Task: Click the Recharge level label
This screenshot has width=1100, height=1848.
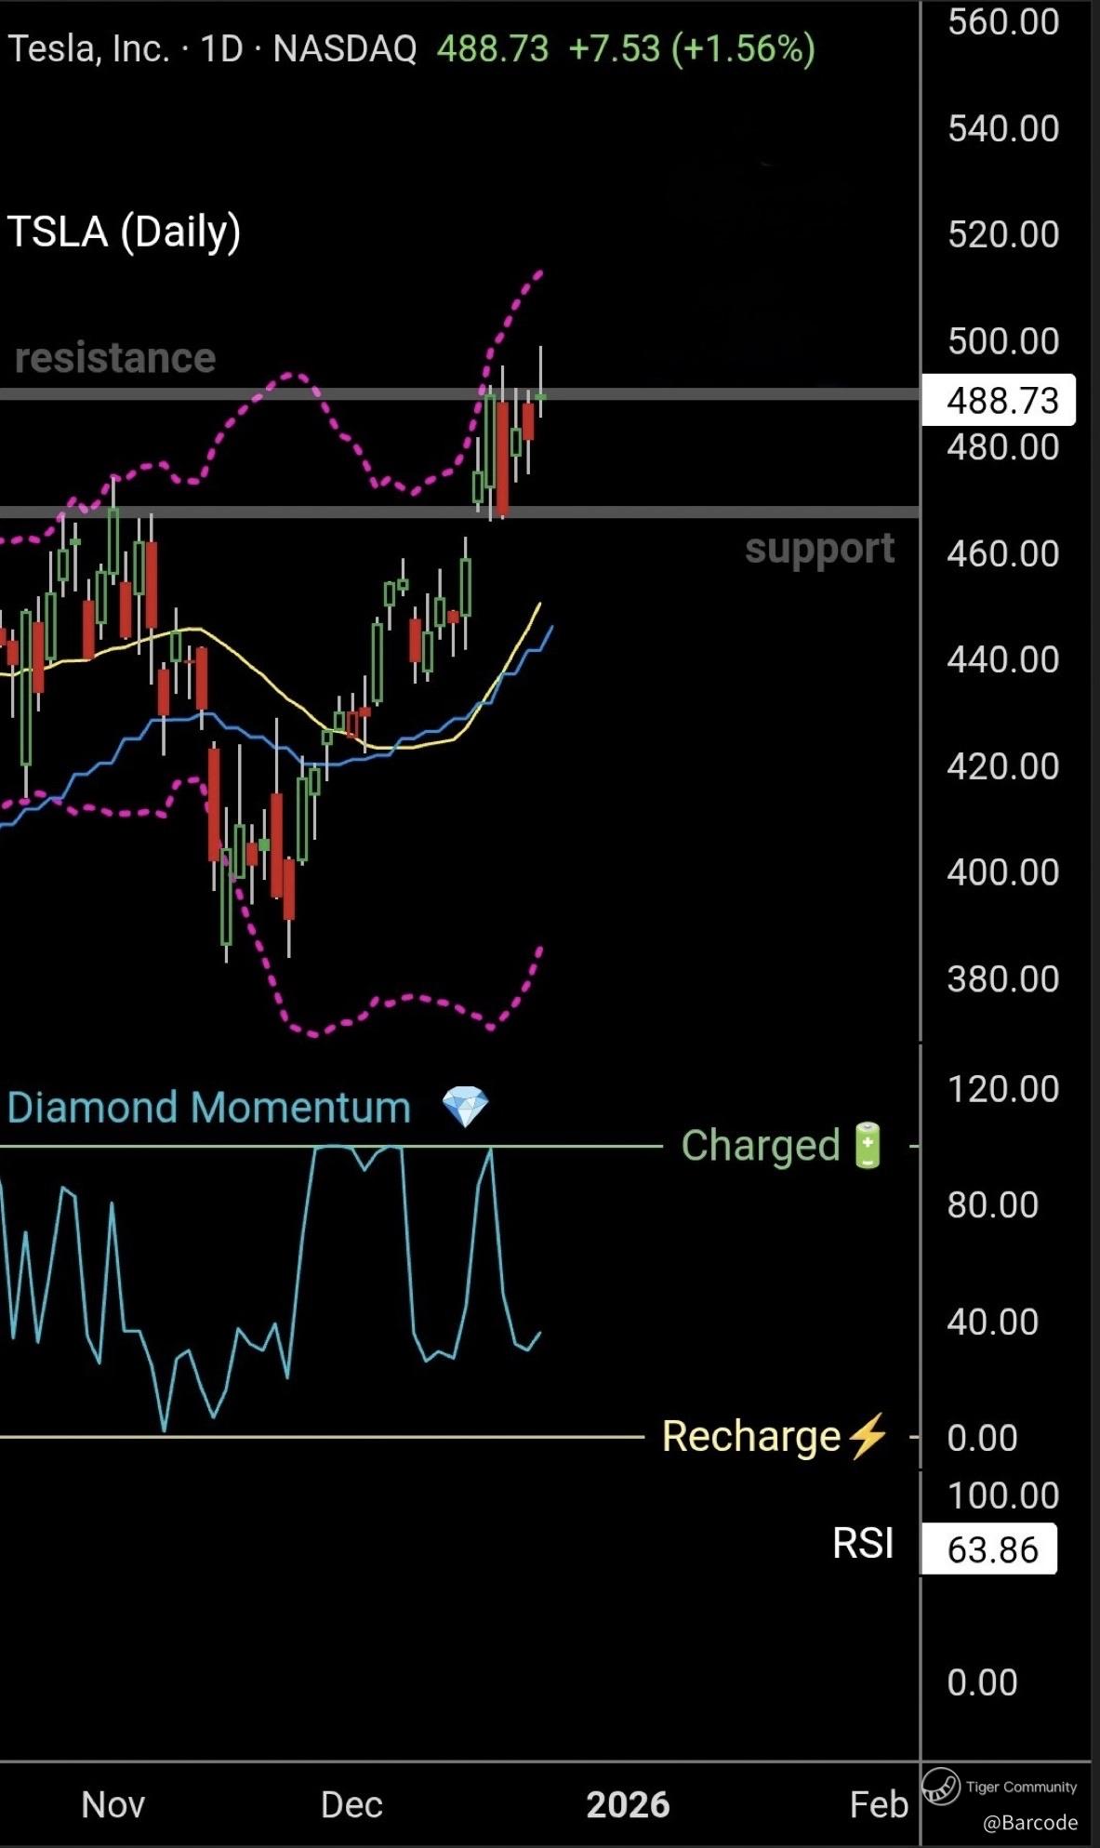Action: (x=751, y=1436)
